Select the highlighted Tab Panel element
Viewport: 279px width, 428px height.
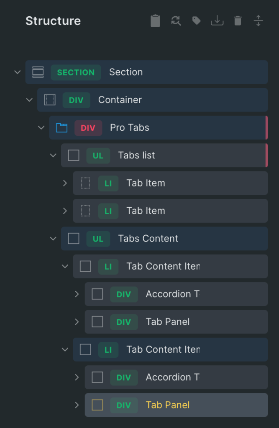tap(167, 405)
